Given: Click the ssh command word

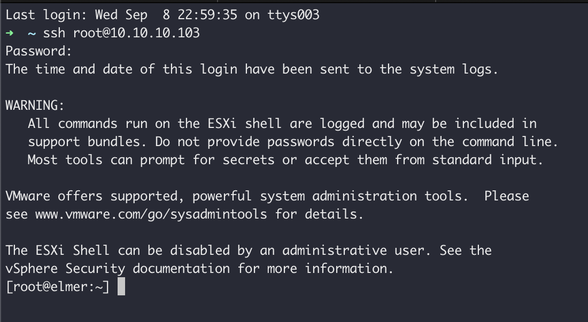Looking at the screenshot, I should 54,33.
